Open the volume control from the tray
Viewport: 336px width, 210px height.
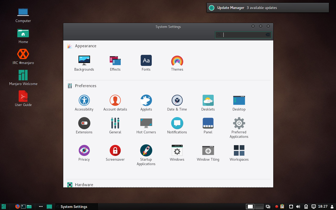(298, 207)
